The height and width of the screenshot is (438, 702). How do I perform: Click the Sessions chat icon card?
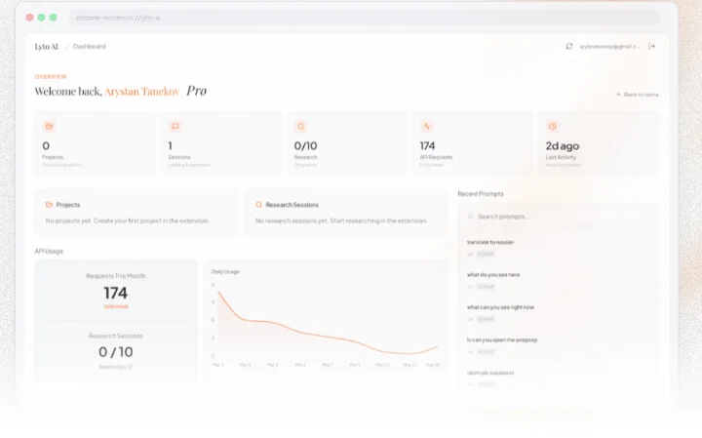(175, 126)
